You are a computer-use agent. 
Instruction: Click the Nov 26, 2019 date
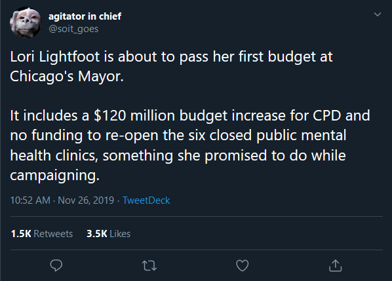click(86, 200)
